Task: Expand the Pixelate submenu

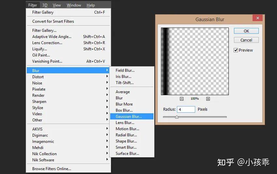Action: tap(68, 89)
